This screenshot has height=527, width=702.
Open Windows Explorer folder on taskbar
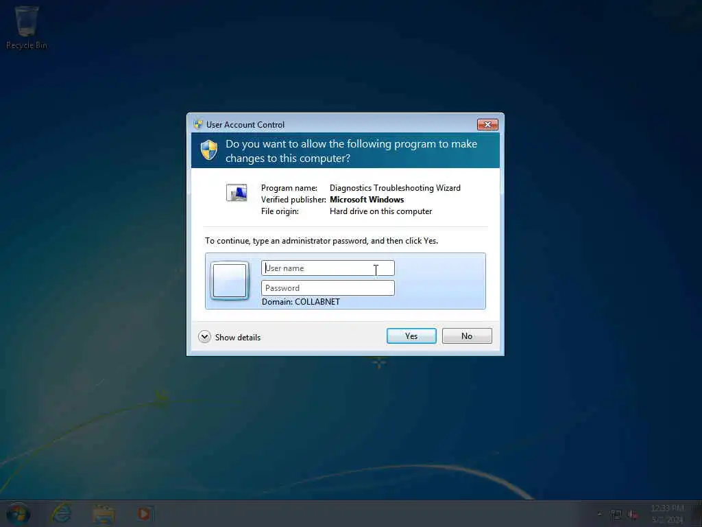[x=104, y=514]
